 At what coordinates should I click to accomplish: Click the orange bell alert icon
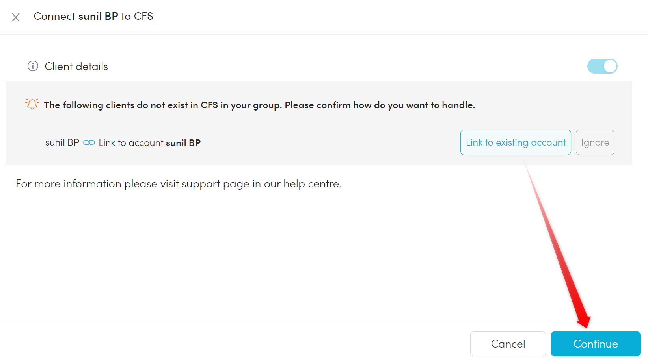pyautogui.click(x=32, y=104)
